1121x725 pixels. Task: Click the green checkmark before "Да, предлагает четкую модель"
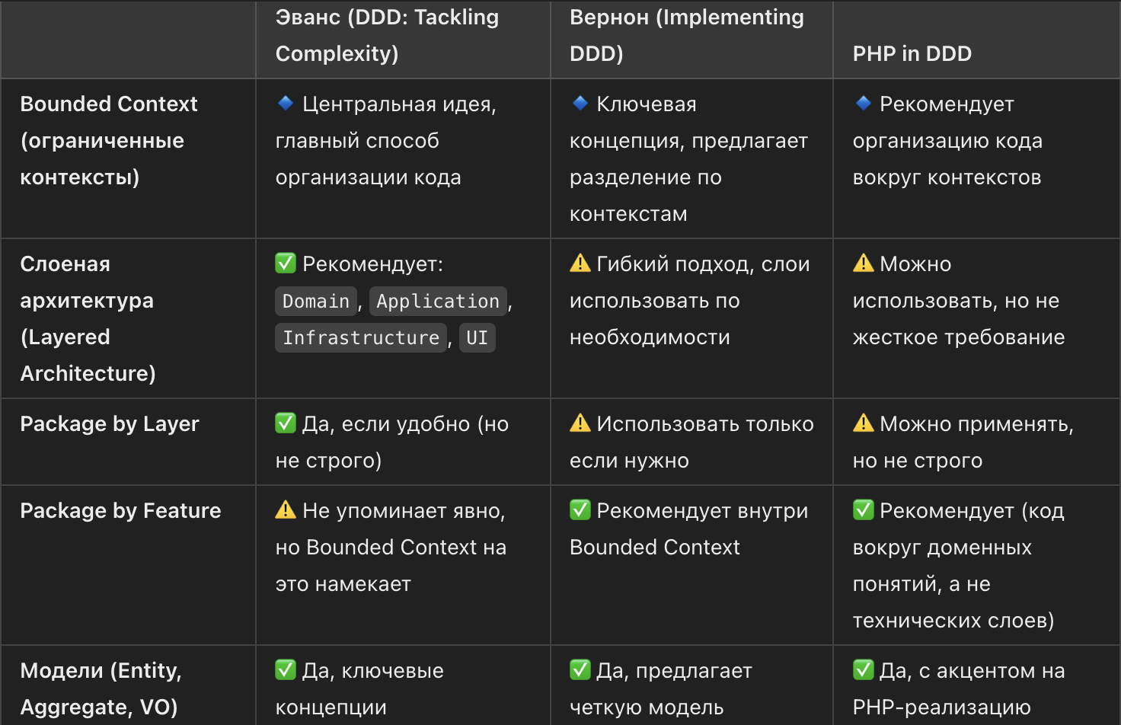click(580, 670)
